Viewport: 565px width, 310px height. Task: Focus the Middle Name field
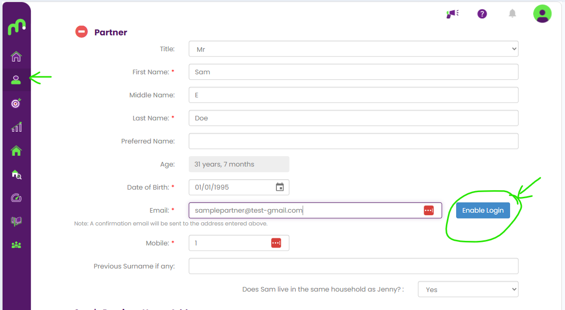353,95
